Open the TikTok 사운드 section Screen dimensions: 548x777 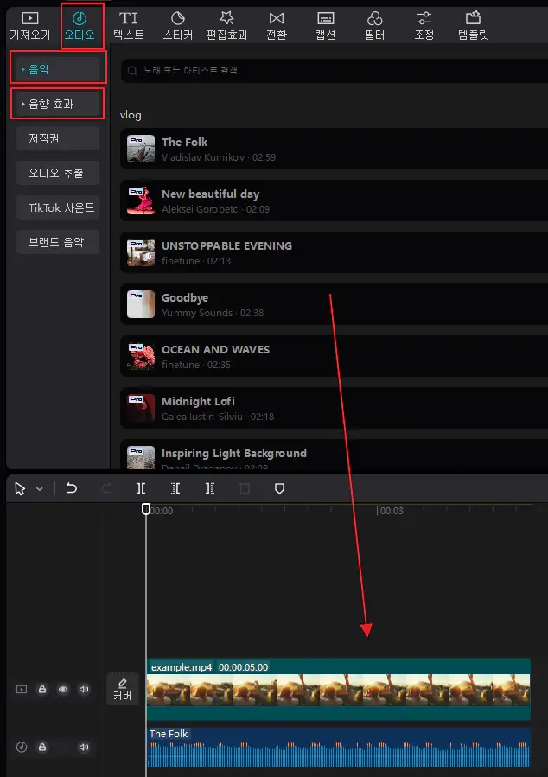click(x=57, y=207)
